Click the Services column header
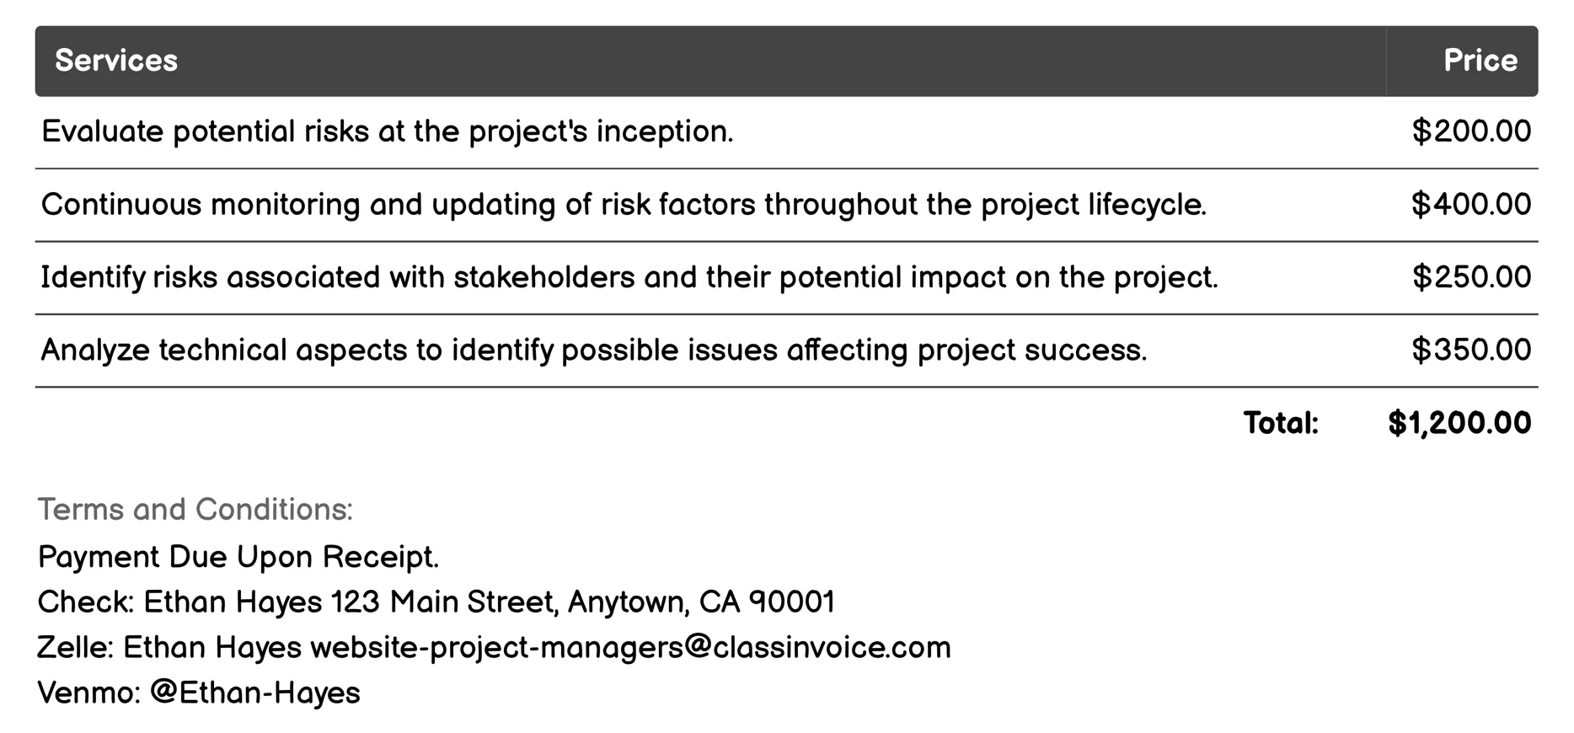This screenshot has height=733, width=1574. click(x=116, y=61)
